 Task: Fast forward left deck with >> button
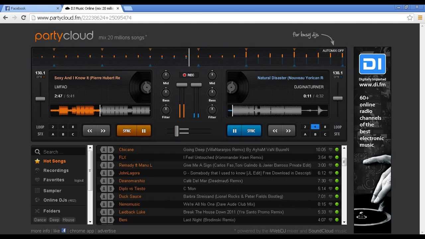(x=103, y=131)
